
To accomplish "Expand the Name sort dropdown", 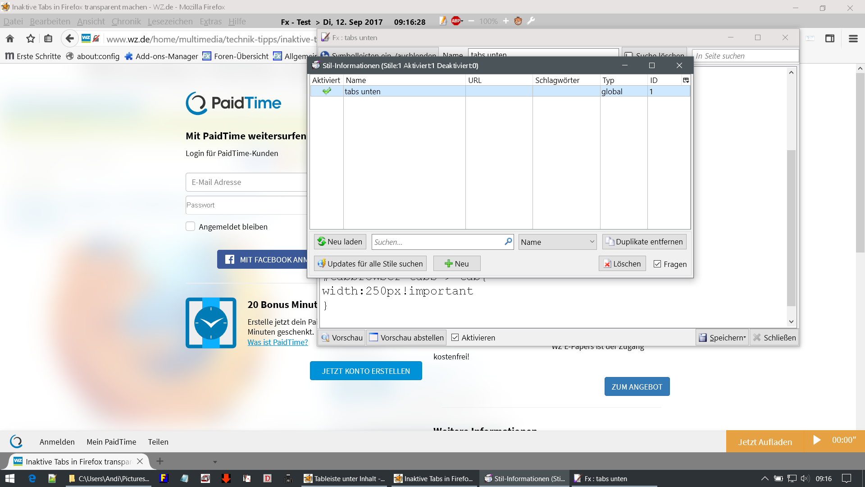I will [557, 242].
